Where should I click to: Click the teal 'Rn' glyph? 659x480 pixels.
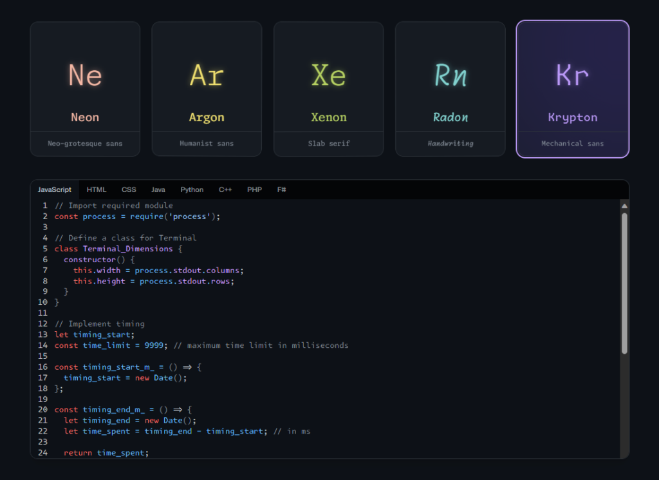coord(450,75)
